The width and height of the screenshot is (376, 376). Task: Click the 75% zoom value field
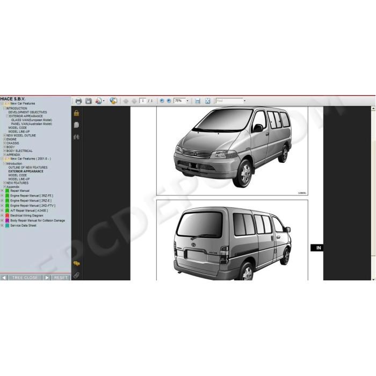pos(180,101)
